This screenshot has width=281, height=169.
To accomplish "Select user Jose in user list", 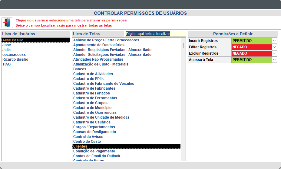I will tap(7, 45).
